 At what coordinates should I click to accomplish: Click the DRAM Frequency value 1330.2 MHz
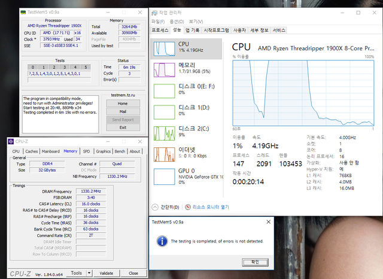pos(91,192)
